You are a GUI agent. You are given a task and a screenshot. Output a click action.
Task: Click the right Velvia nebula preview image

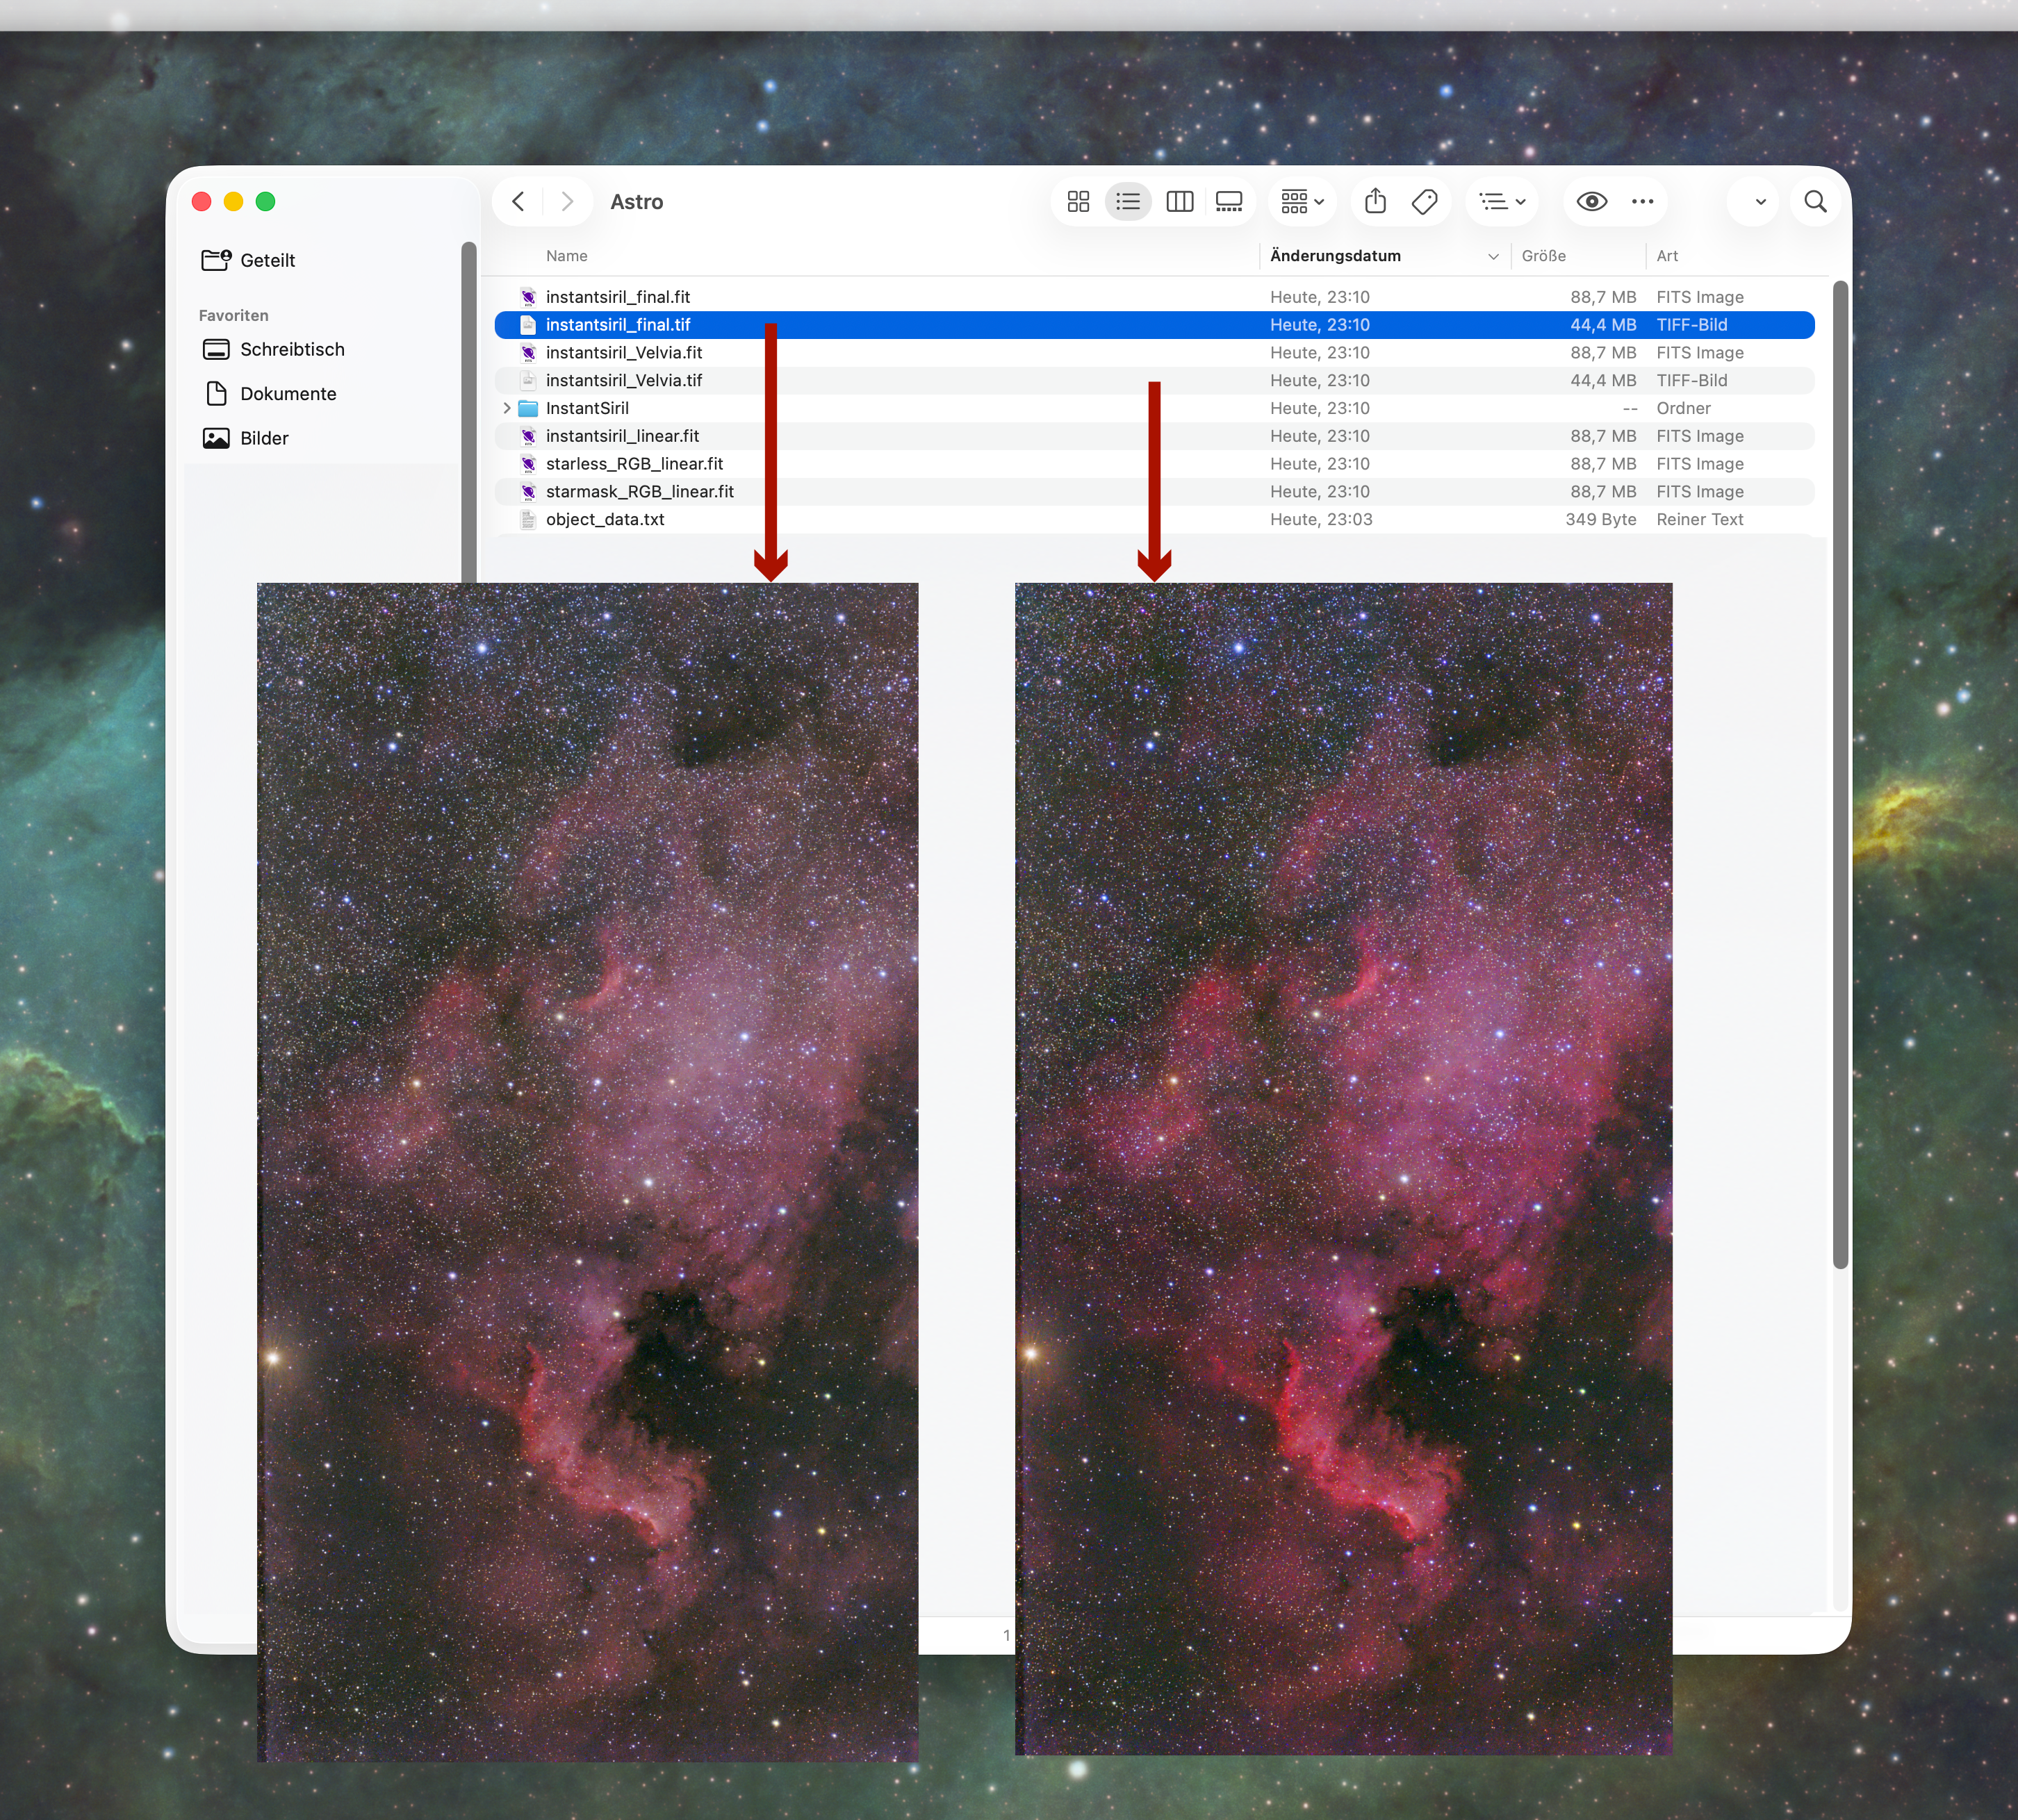[1344, 1169]
